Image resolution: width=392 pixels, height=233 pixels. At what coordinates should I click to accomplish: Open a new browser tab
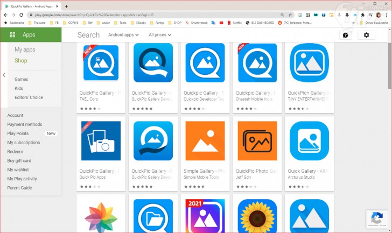tap(66, 6)
